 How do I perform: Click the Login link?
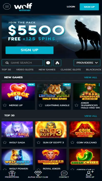click(x=71, y=7)
